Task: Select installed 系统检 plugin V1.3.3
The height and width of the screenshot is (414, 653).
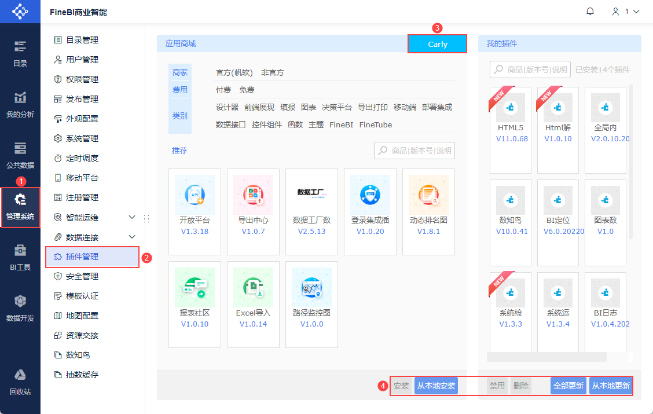Action: (x=511, y=312)
